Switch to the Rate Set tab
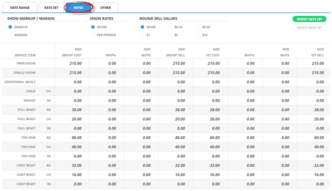The width and height of the screenshot is (332, 191). click(x=51, y=7)
